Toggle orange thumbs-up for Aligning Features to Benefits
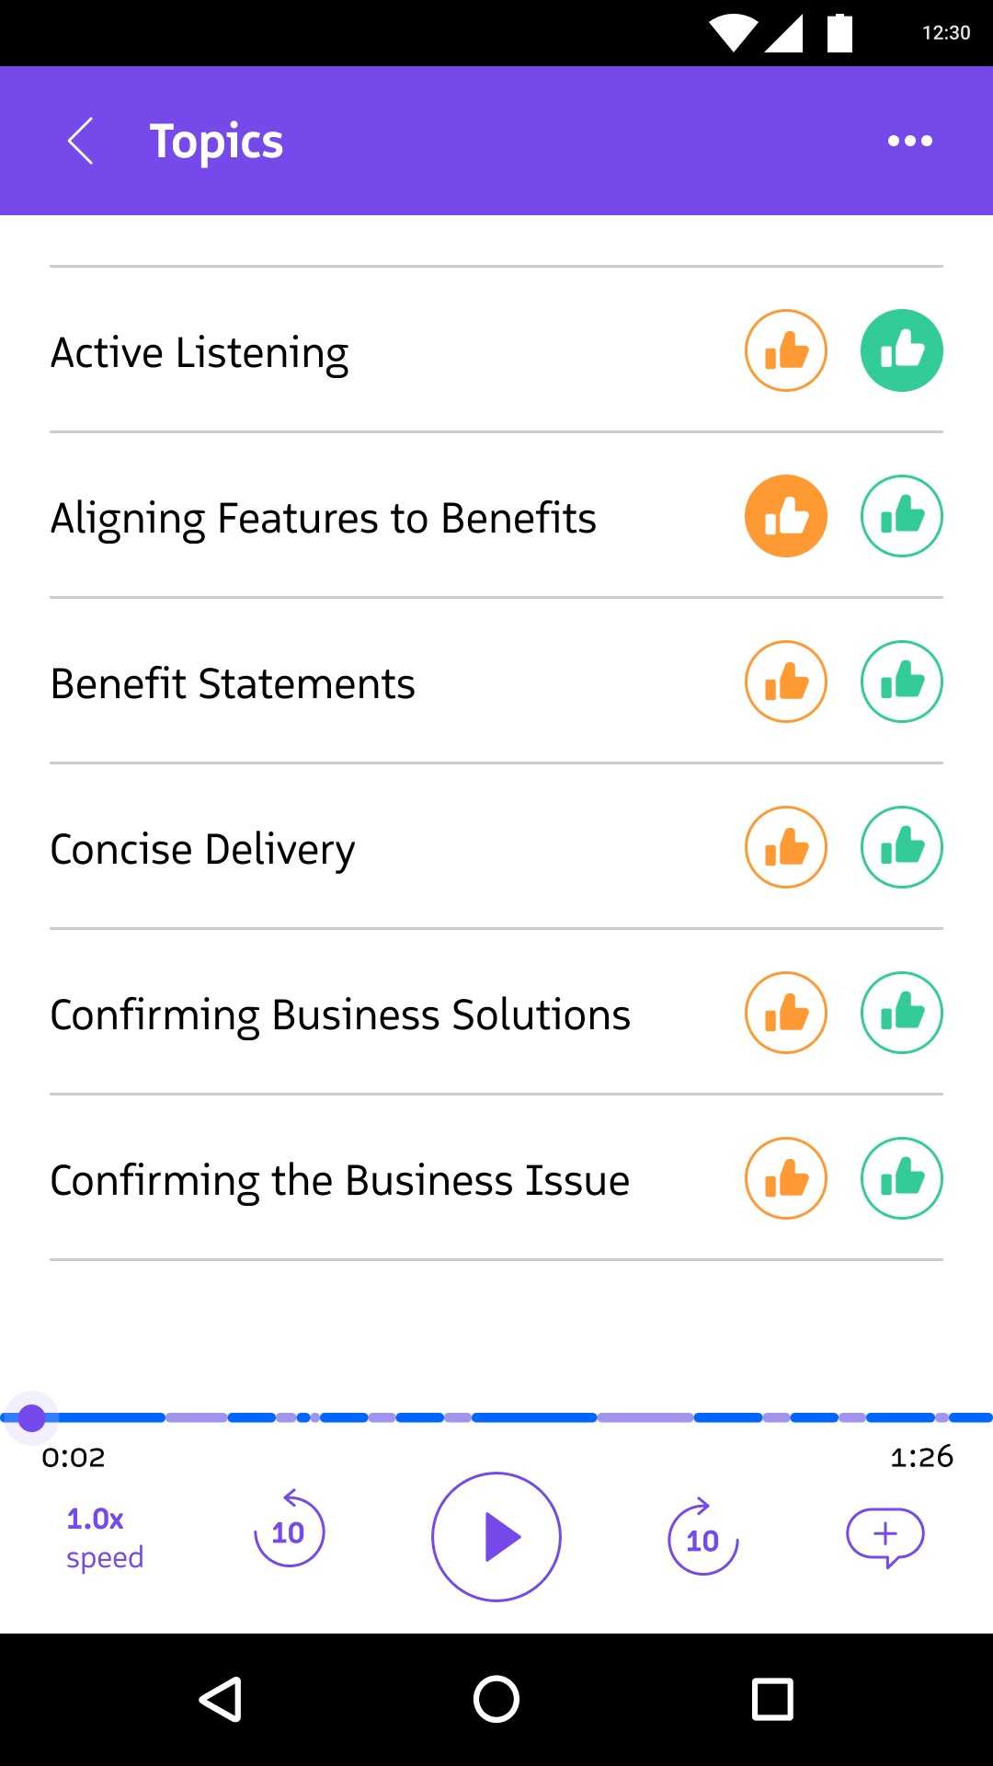Screen dimensions: 993x1766 coord(785,516)
